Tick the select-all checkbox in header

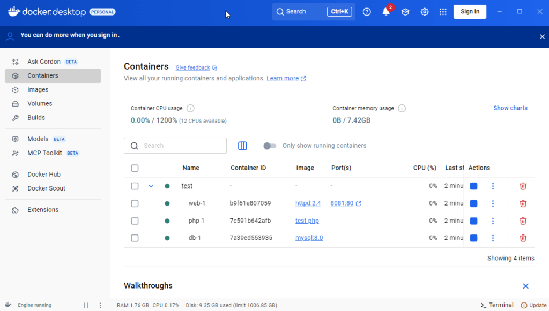pos(135,168)
